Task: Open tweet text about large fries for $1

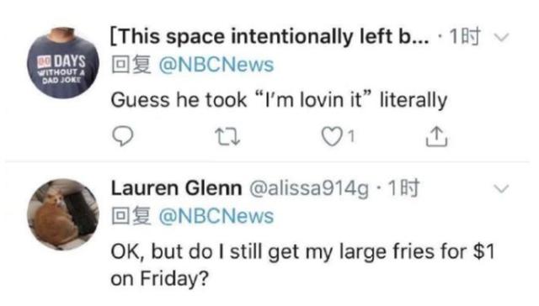Action: click(302, 265)
